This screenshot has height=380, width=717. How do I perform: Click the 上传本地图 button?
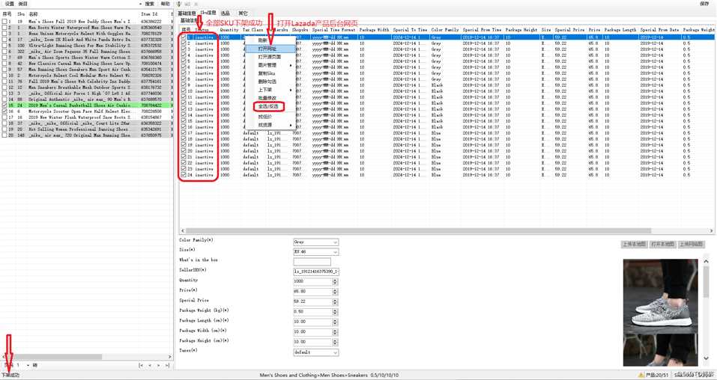[x=635, y=245]
